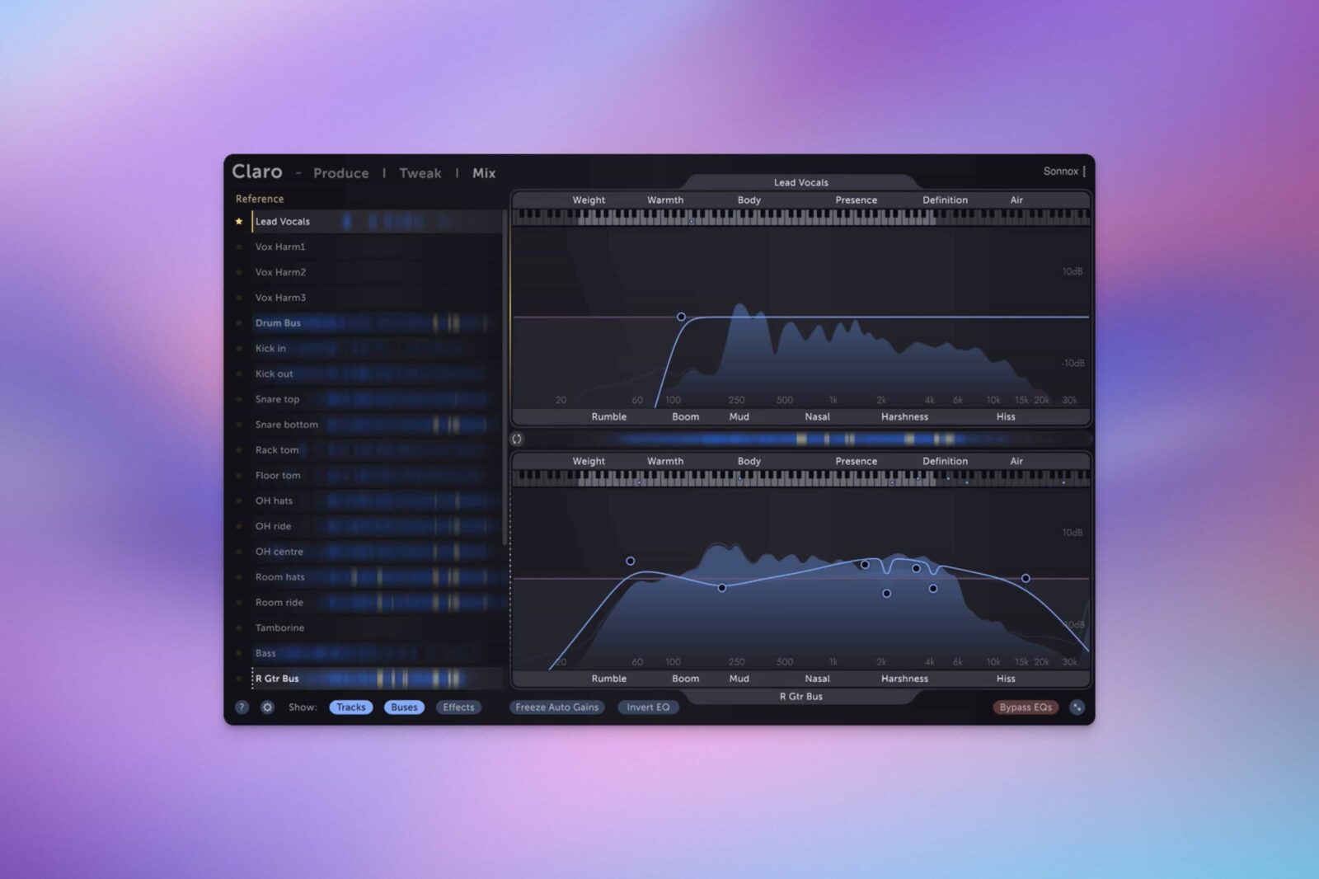Screen dimensions: 1319x879
Task: Select the Snare top track
Action: 277,399
